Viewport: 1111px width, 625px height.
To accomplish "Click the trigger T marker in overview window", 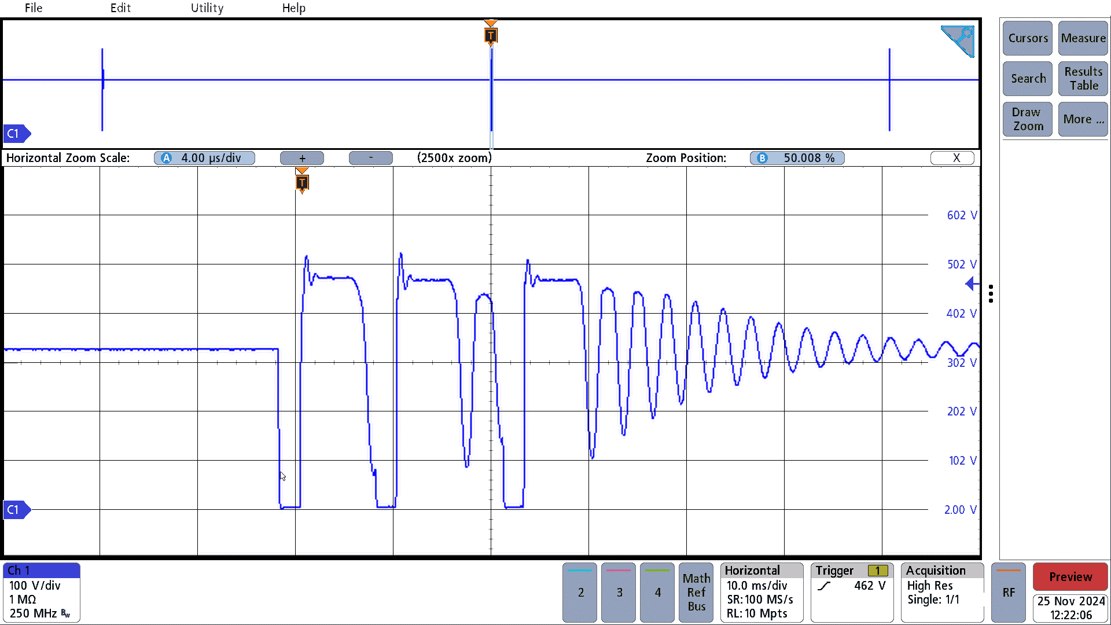I will click(x=491, y=35).
